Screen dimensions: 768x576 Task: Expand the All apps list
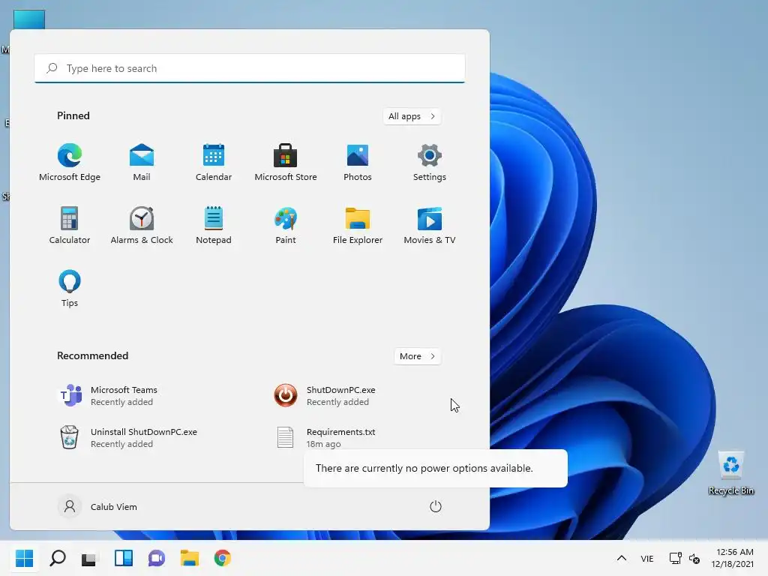pos(412,116)
